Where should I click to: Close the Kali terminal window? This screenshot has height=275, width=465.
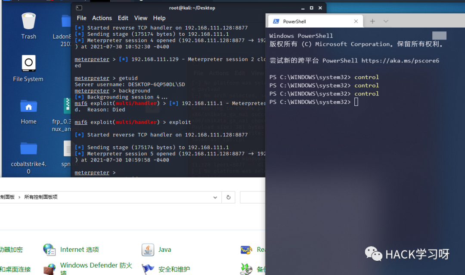tap(320, 8)
